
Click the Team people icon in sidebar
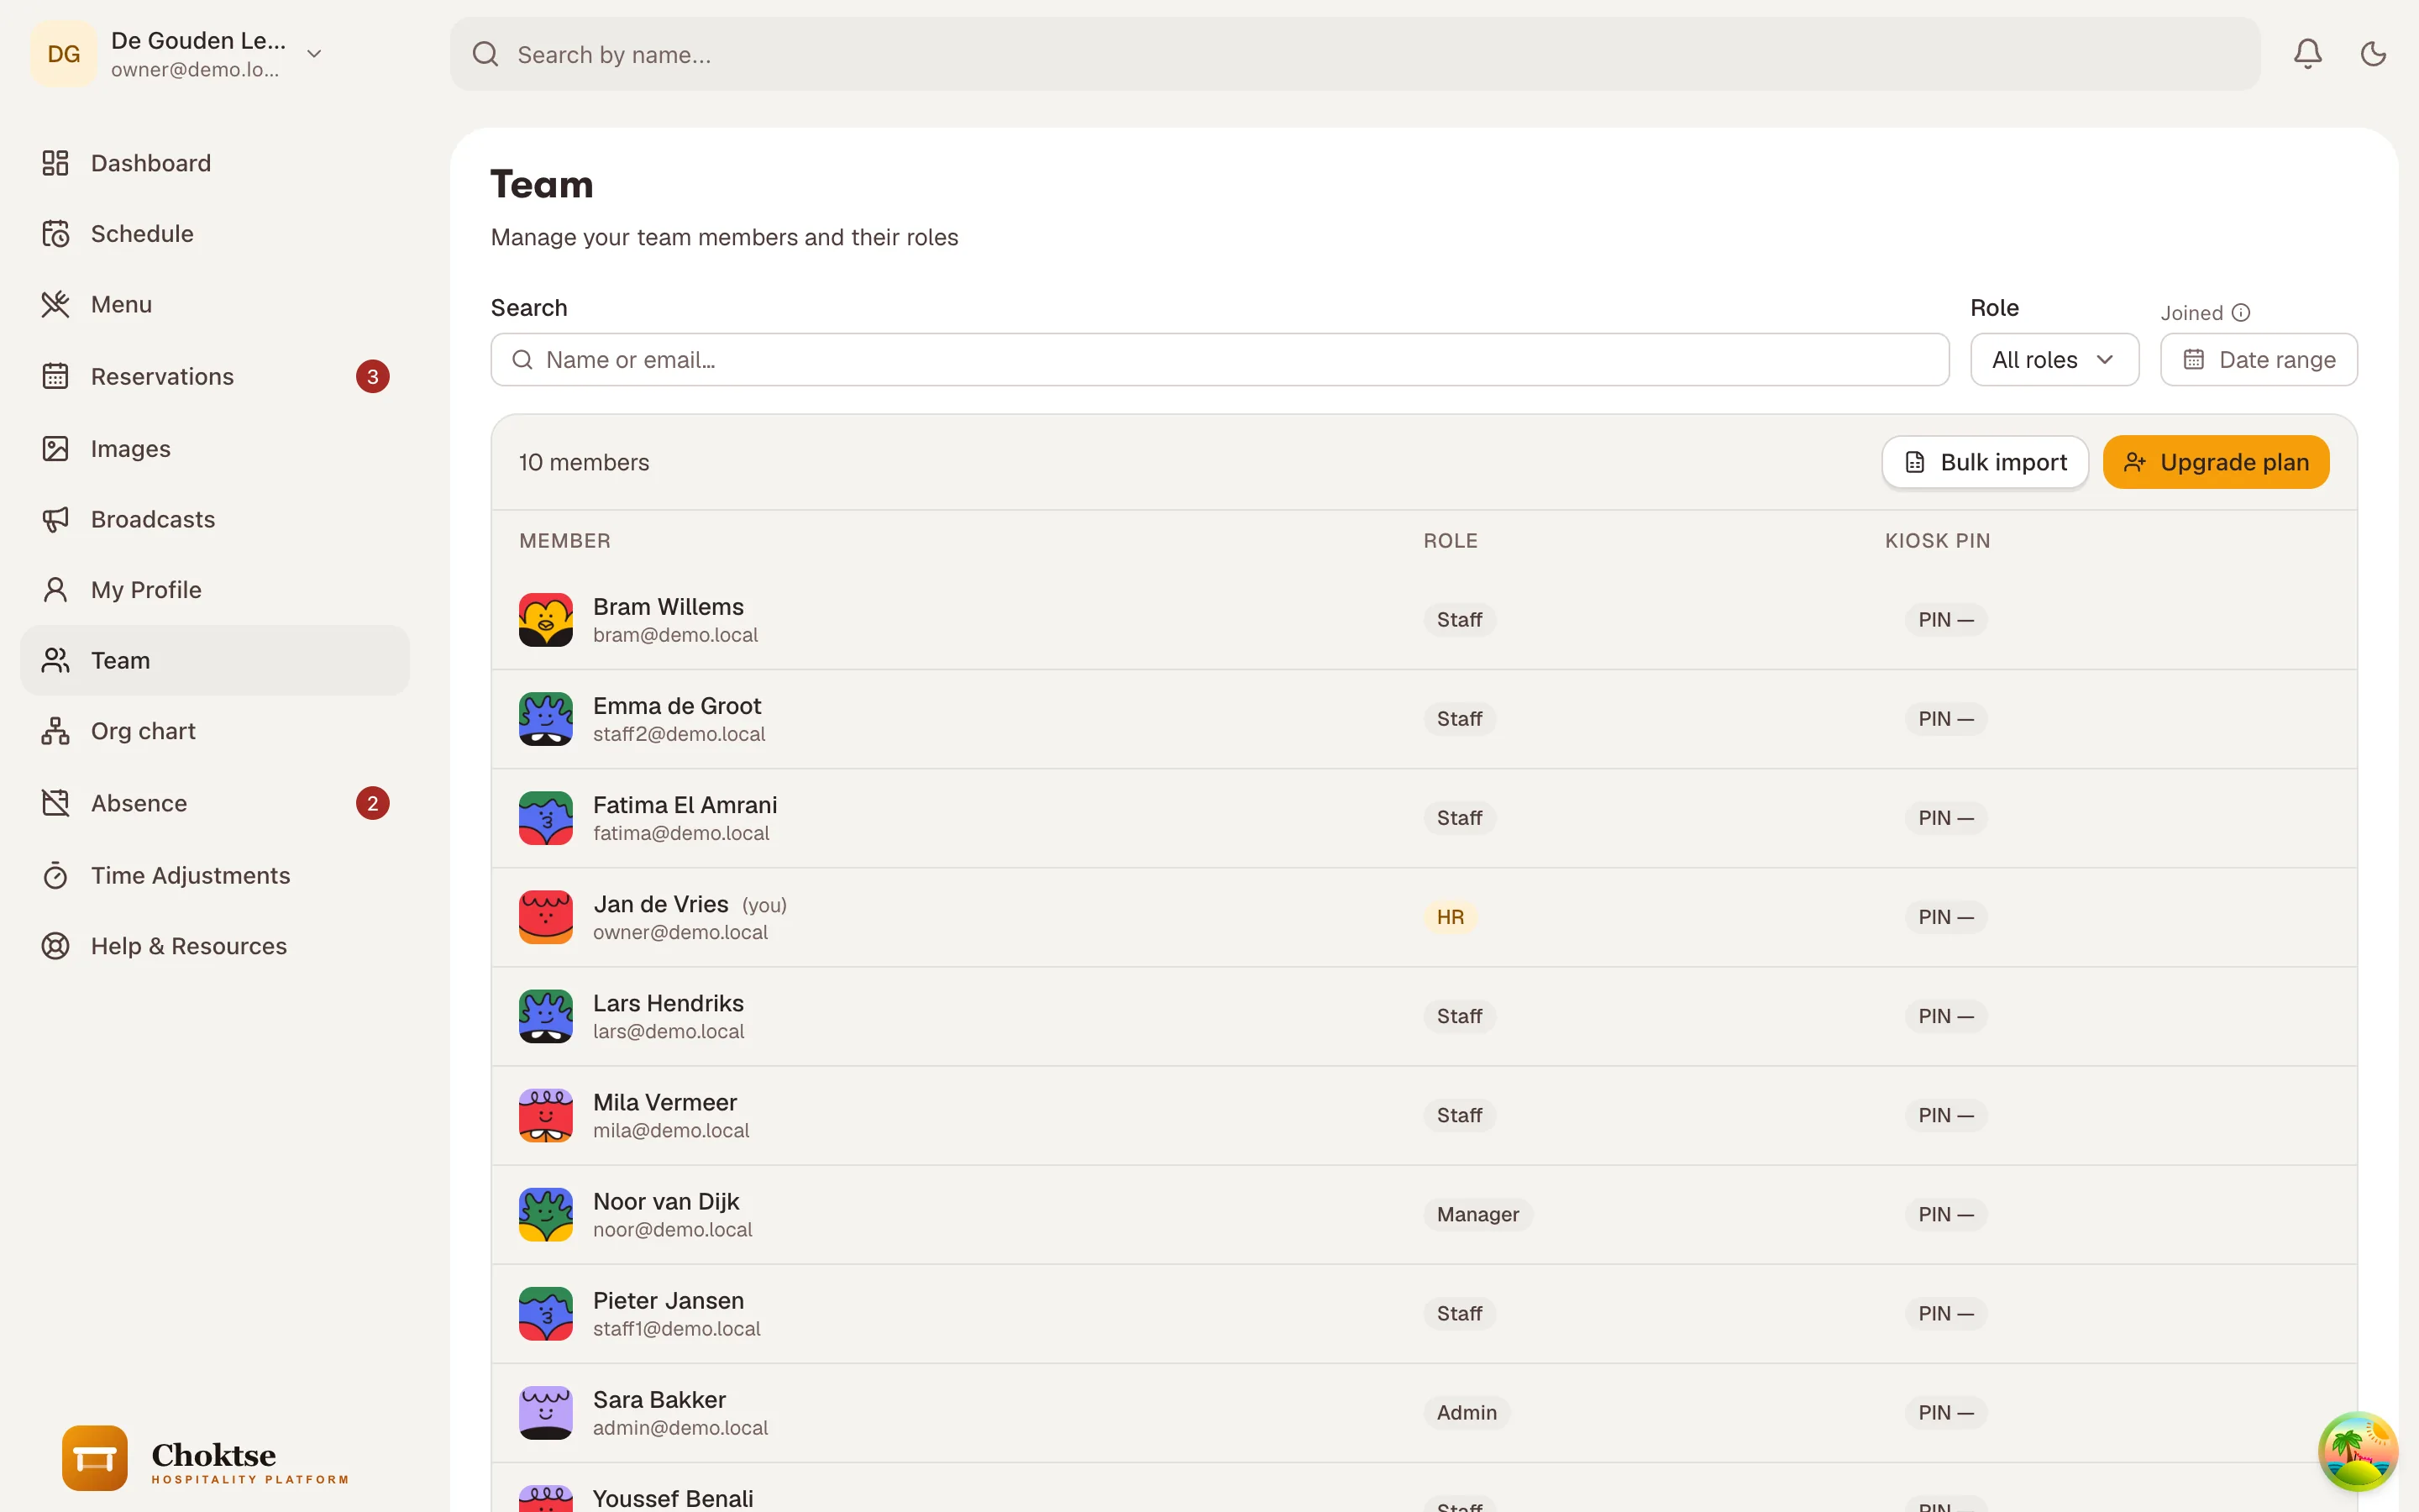pos(56,661)
